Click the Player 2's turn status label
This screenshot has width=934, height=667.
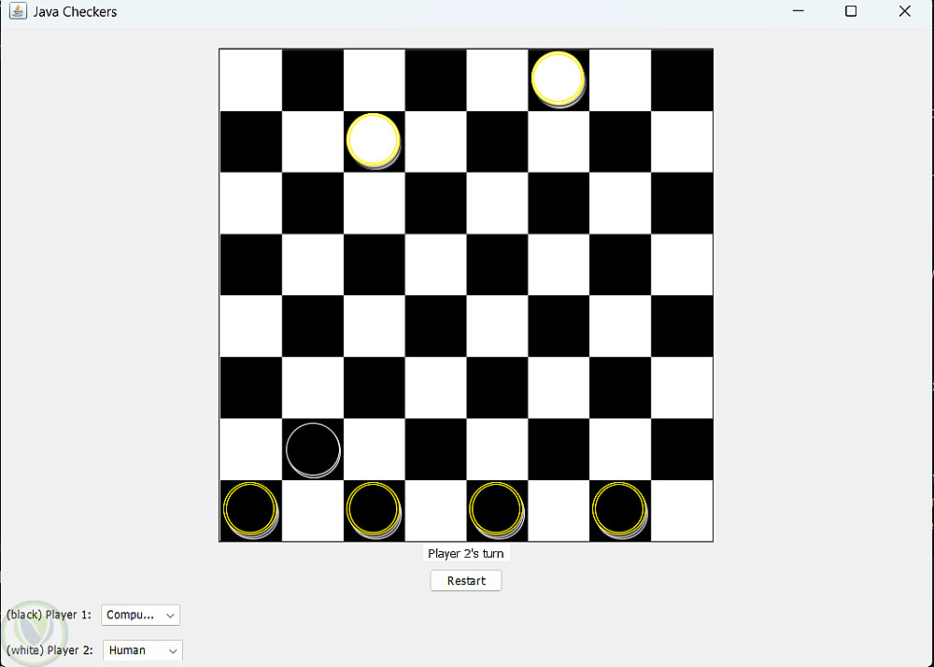(466, 553)
